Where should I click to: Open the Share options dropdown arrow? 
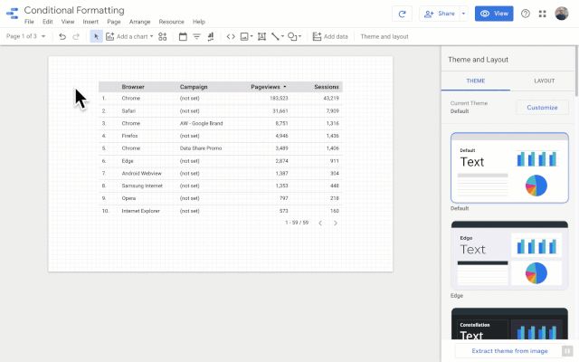click(x=463, y=14)
